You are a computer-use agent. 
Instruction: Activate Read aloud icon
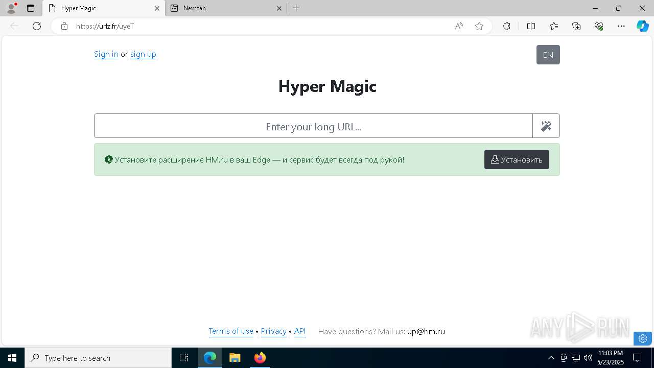click(x=459, y=26)
